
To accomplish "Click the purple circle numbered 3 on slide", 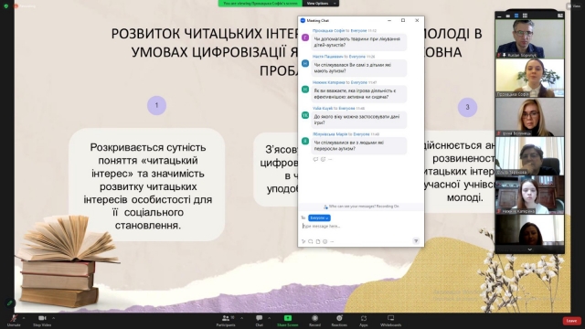I will [x=467, y=108].
